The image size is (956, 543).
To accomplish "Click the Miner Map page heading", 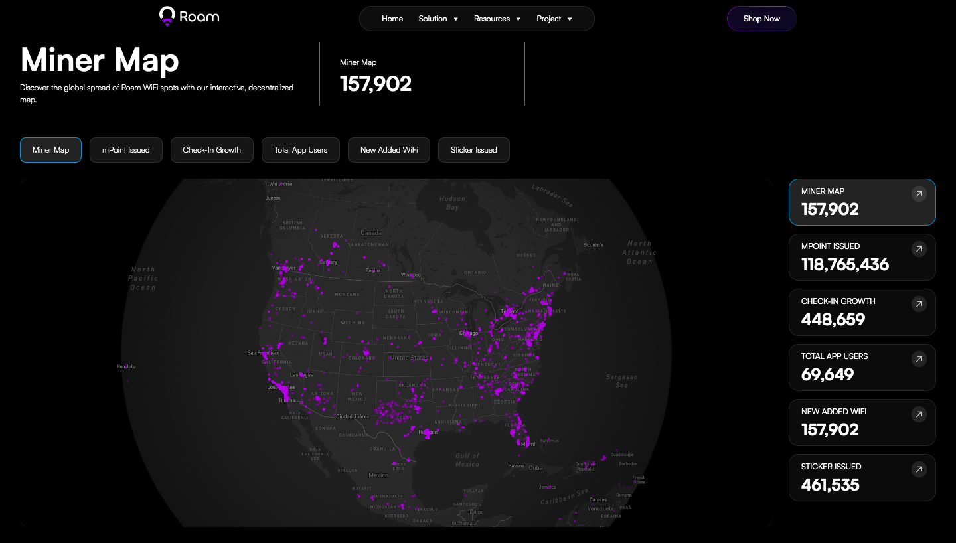I will tap(100, 60).
